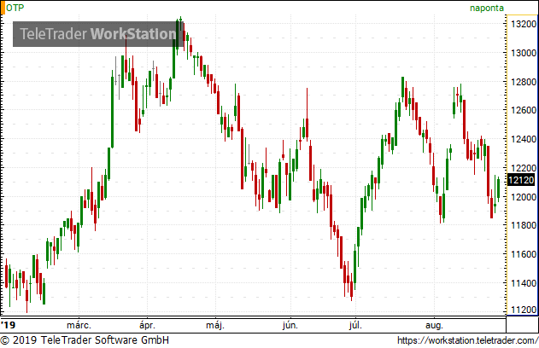This screenshot has width=539, height=348.
Task: Click the 11200 price axis label
Action: click(524, 310)
